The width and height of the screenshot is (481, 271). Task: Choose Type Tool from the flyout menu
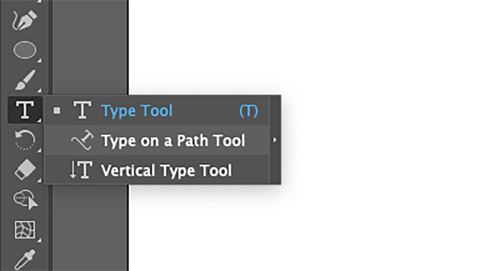(x=137, y=111)
